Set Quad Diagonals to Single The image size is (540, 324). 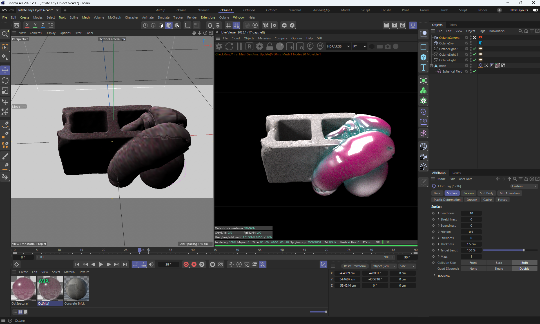click(499, 269)
